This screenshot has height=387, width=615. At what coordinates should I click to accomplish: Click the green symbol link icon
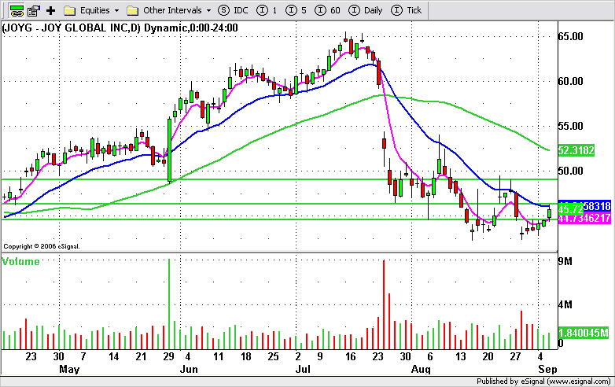pyautogui.click(x=17, y=10)
